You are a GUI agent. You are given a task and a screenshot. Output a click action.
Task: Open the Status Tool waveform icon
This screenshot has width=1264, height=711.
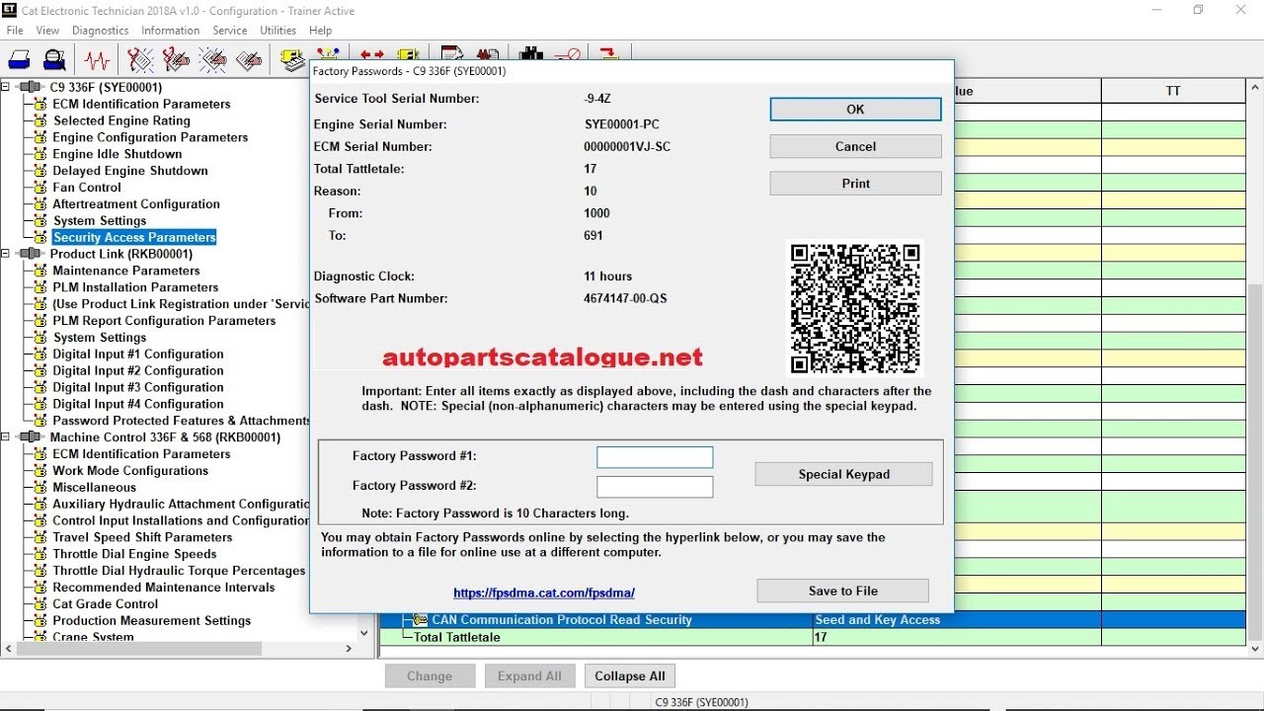pyautogui.click(x=97, y=61)
